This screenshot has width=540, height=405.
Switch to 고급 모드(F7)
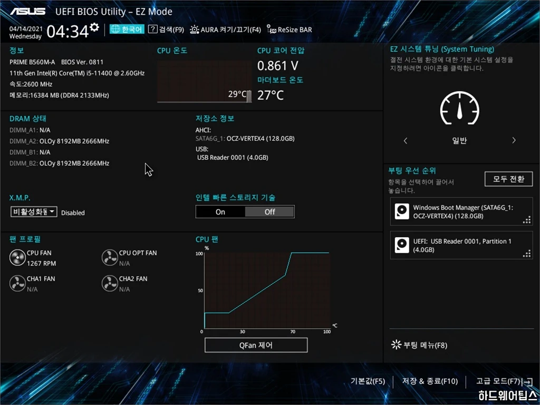504,381
